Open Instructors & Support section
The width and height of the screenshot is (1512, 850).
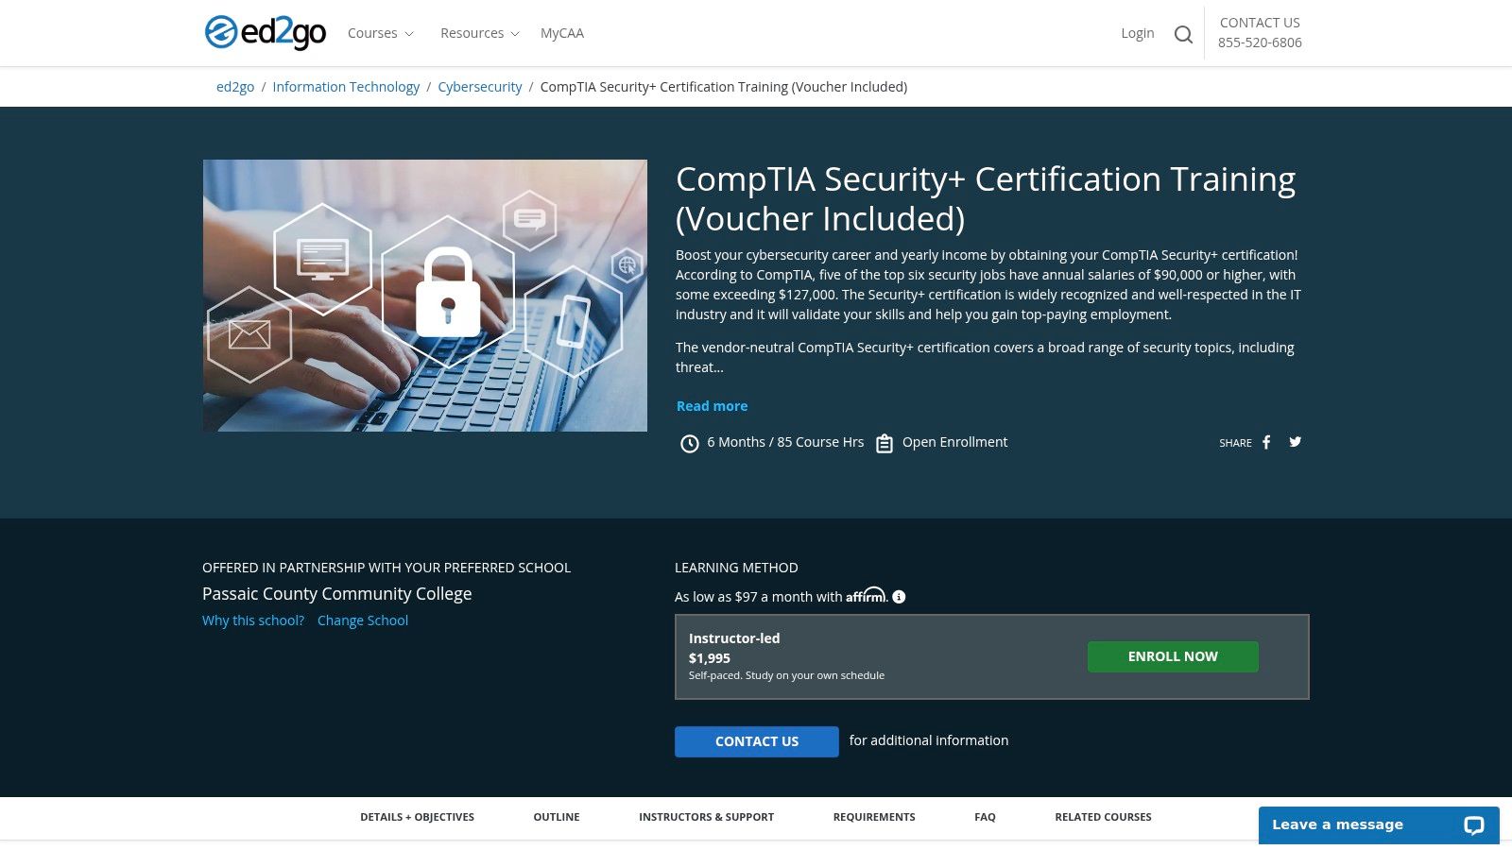(706, 817)
